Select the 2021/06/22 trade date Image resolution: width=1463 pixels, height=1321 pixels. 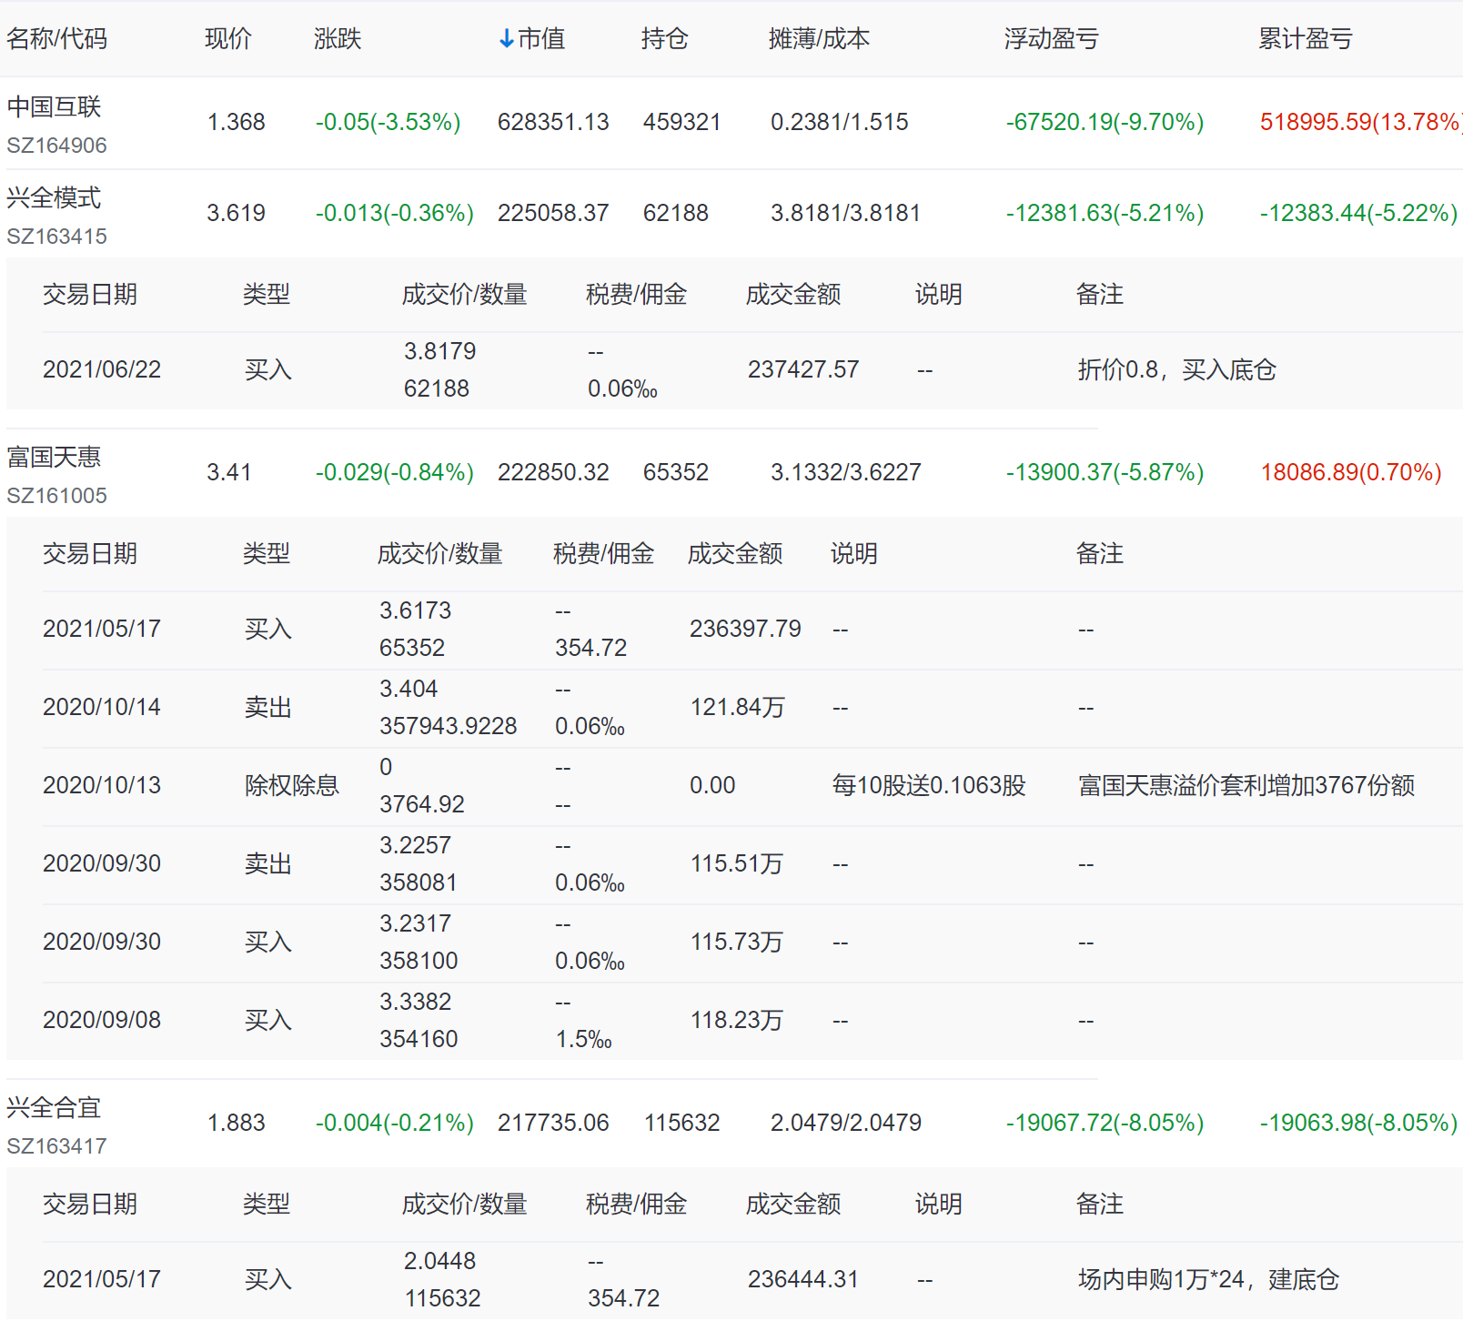coord(102,369)
